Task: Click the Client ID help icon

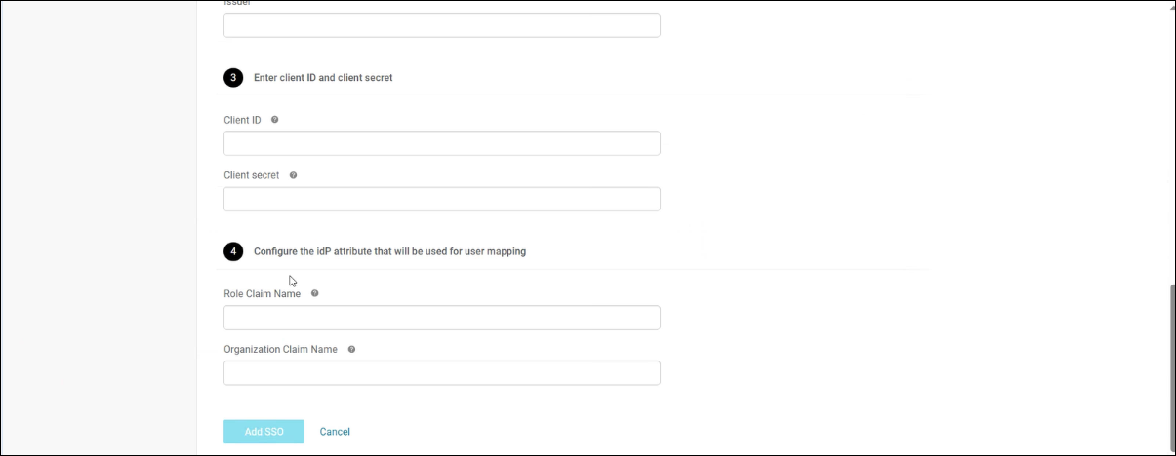Action: (x=274, y=120)
